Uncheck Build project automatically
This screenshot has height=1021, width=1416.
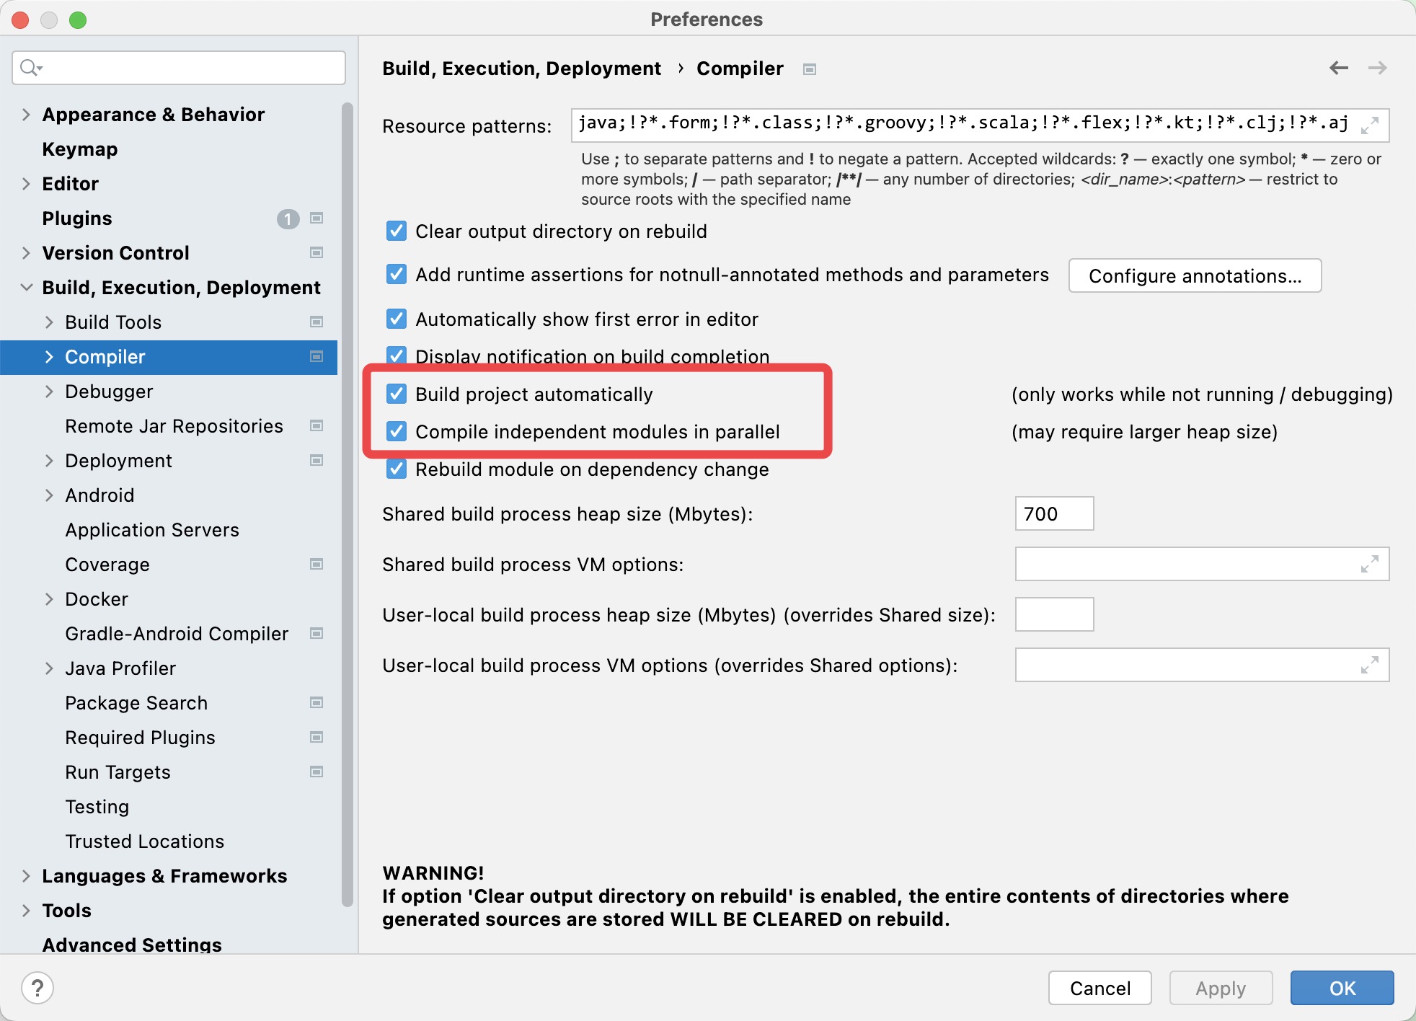(397, 394)
